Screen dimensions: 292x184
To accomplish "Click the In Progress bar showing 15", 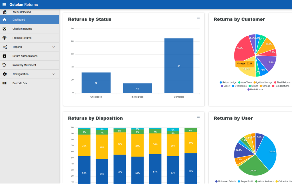I will click(137, 88).
